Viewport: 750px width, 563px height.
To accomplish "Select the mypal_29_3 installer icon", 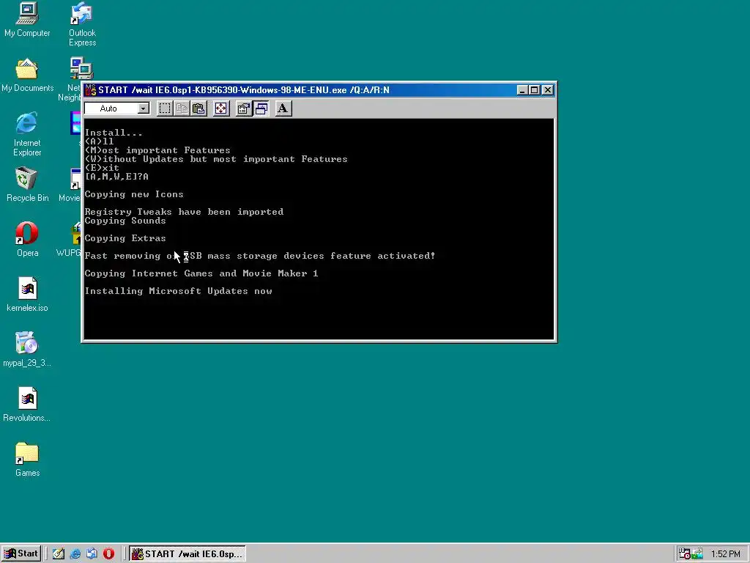I will pos(27,350).
